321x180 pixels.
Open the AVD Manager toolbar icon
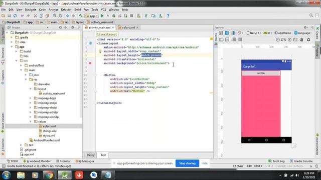tap(139, 15)
